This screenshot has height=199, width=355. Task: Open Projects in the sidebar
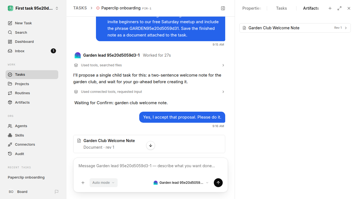pos(32,84)
